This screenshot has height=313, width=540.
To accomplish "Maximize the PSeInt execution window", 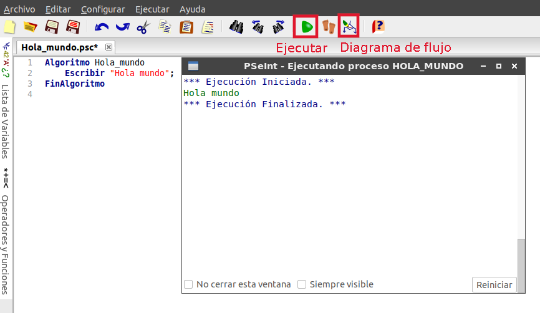I will click(x=499, y=66).
